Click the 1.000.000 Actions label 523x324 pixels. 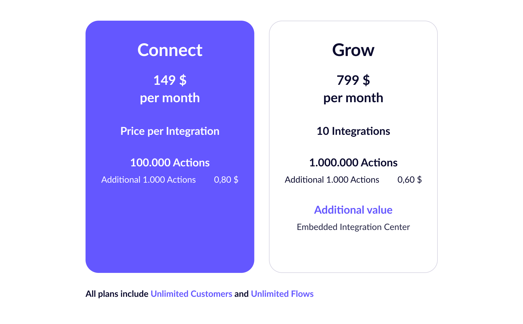click(353, 163)
